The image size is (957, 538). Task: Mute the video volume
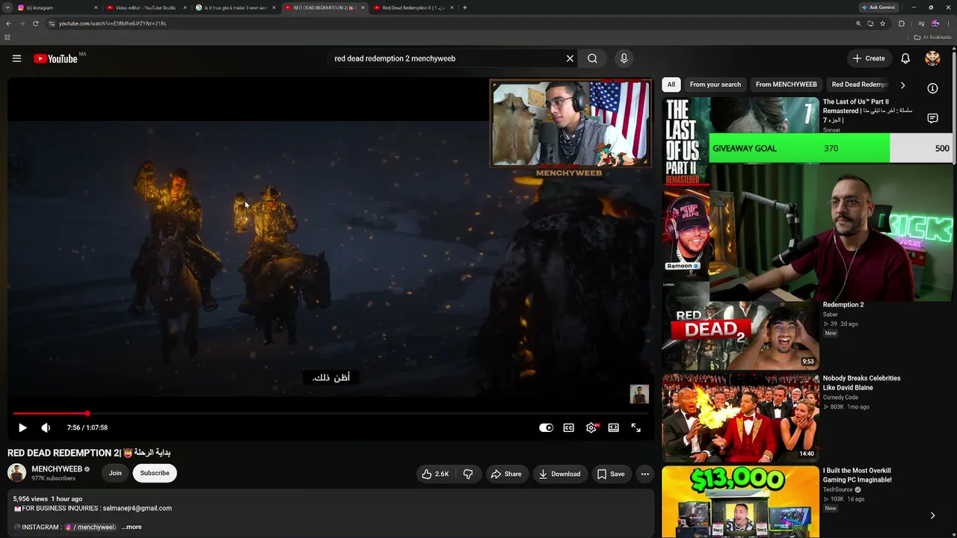(46, 427)
